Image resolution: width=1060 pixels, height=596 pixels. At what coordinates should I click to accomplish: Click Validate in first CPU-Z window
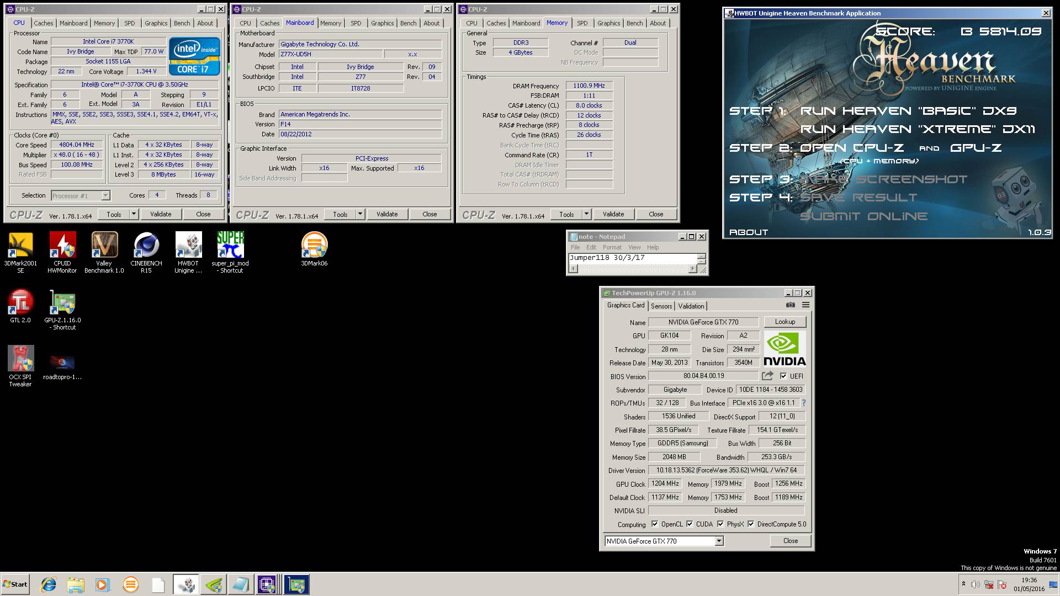161,214
